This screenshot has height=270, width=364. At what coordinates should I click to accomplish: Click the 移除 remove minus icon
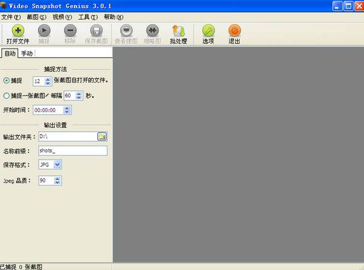pos(70,30)
